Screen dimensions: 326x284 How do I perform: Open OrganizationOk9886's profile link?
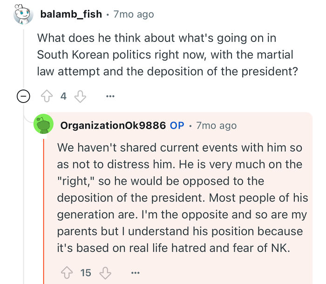pyautogui.click(x=113, y=125)
